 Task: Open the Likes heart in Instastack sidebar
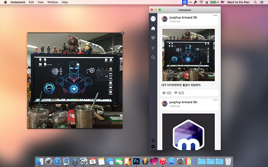[x=153, y=38]
